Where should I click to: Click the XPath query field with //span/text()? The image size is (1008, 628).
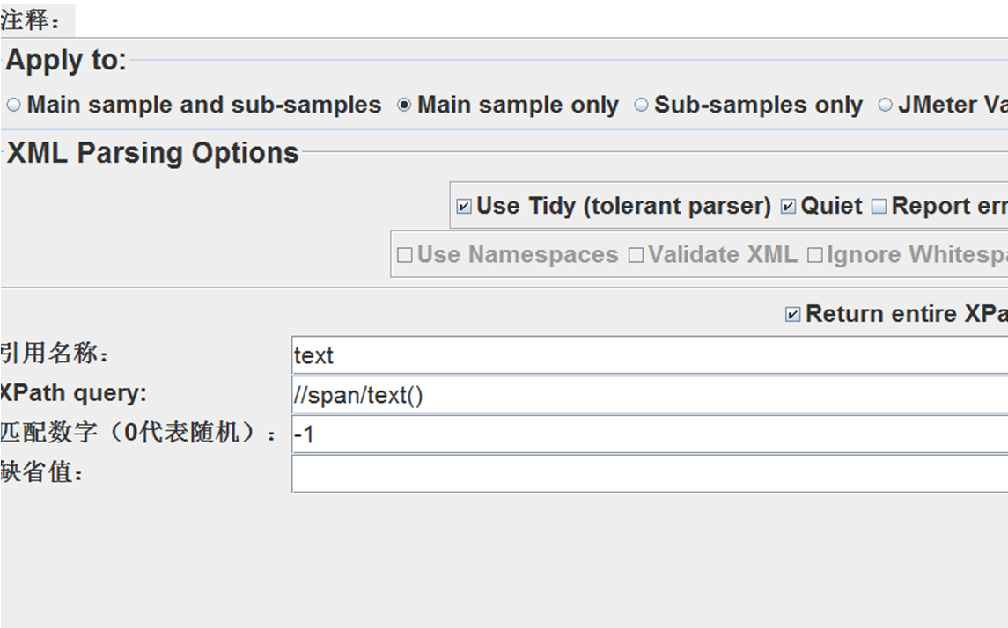tap(650, 395)
